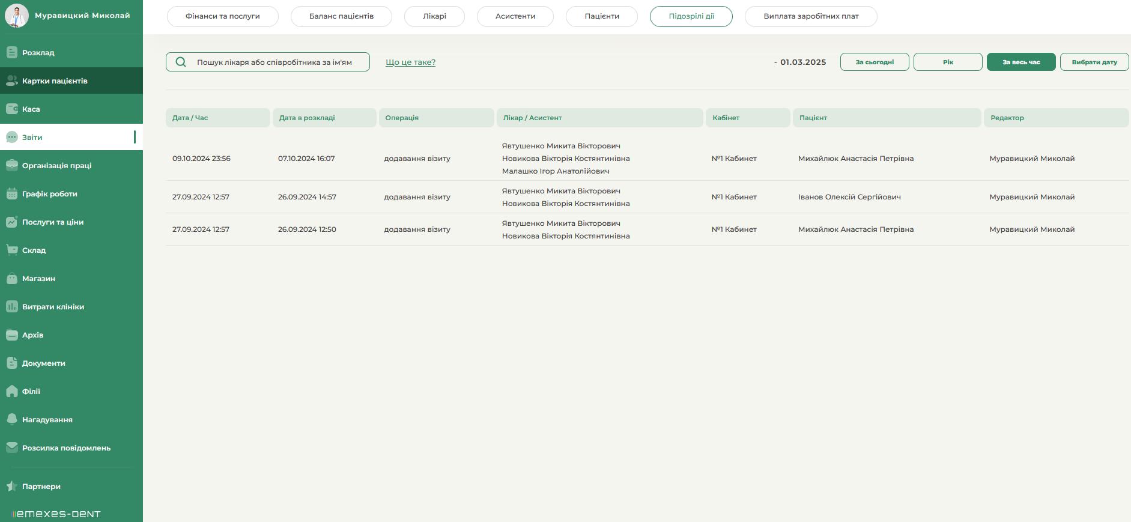Click the Операція column header
This screenshot has width=1131, height=522.
[437, 118]
